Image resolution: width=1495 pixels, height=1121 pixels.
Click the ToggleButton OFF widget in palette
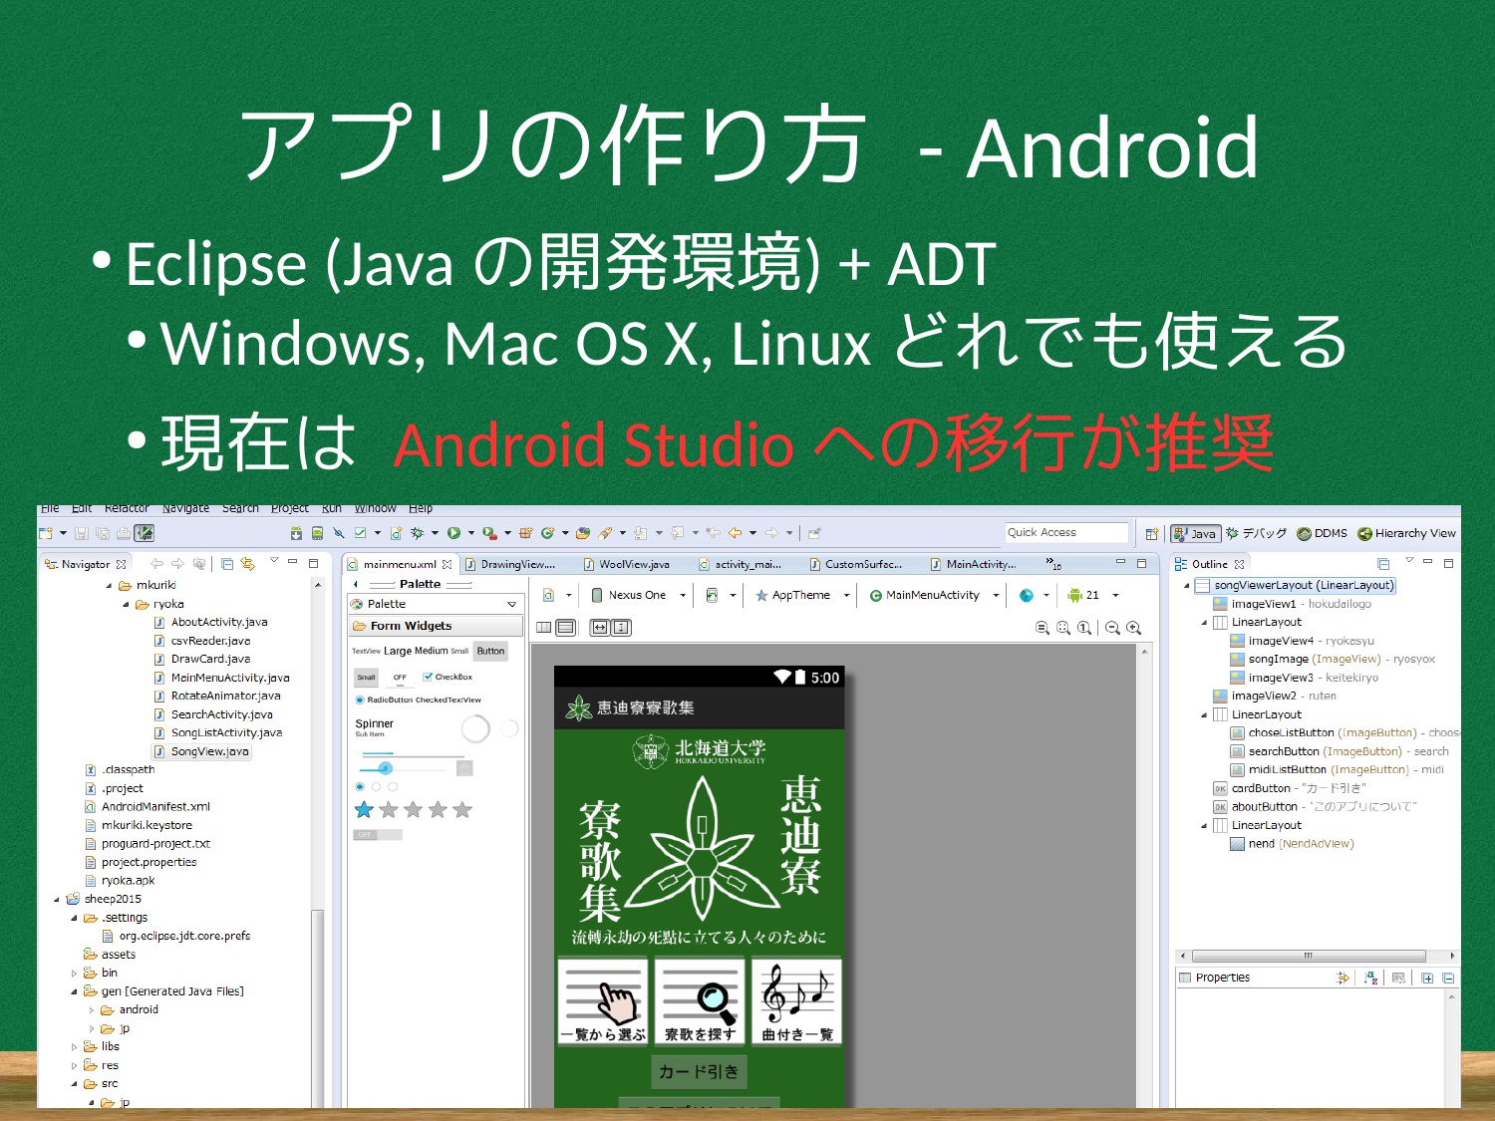[x=400, y=678]
